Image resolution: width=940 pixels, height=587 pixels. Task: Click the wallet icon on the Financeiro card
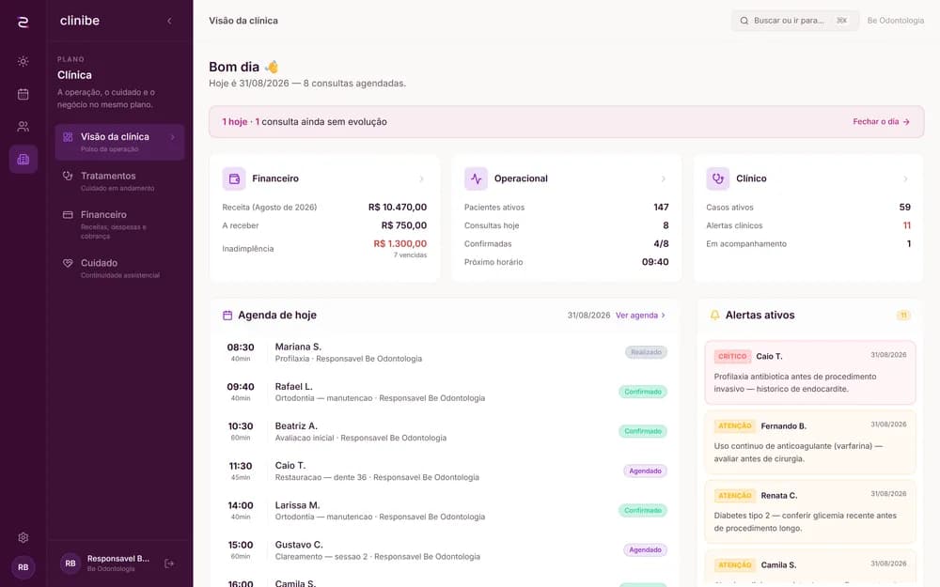tap(234, 178)
